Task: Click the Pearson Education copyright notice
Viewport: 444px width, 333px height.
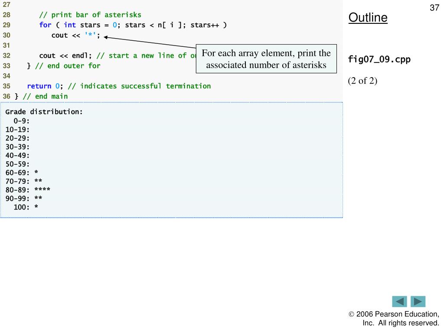Action: pos(394,318)
